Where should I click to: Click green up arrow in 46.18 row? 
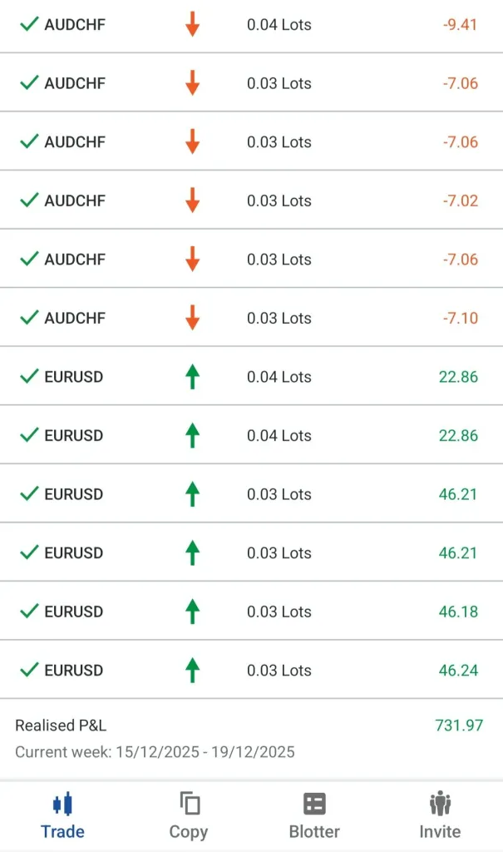coord(192,612)
